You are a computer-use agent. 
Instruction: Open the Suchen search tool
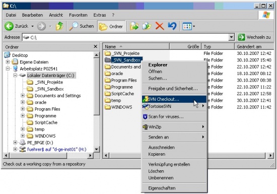click(x=82, y=26)
